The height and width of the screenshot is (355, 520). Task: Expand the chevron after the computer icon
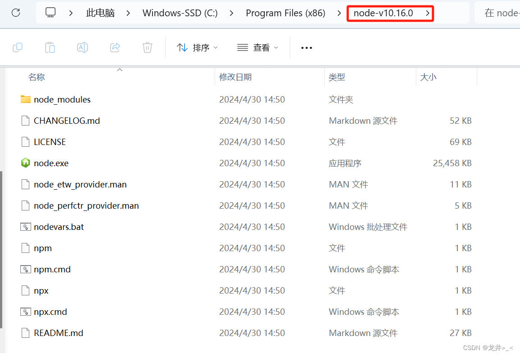point(71,13)
